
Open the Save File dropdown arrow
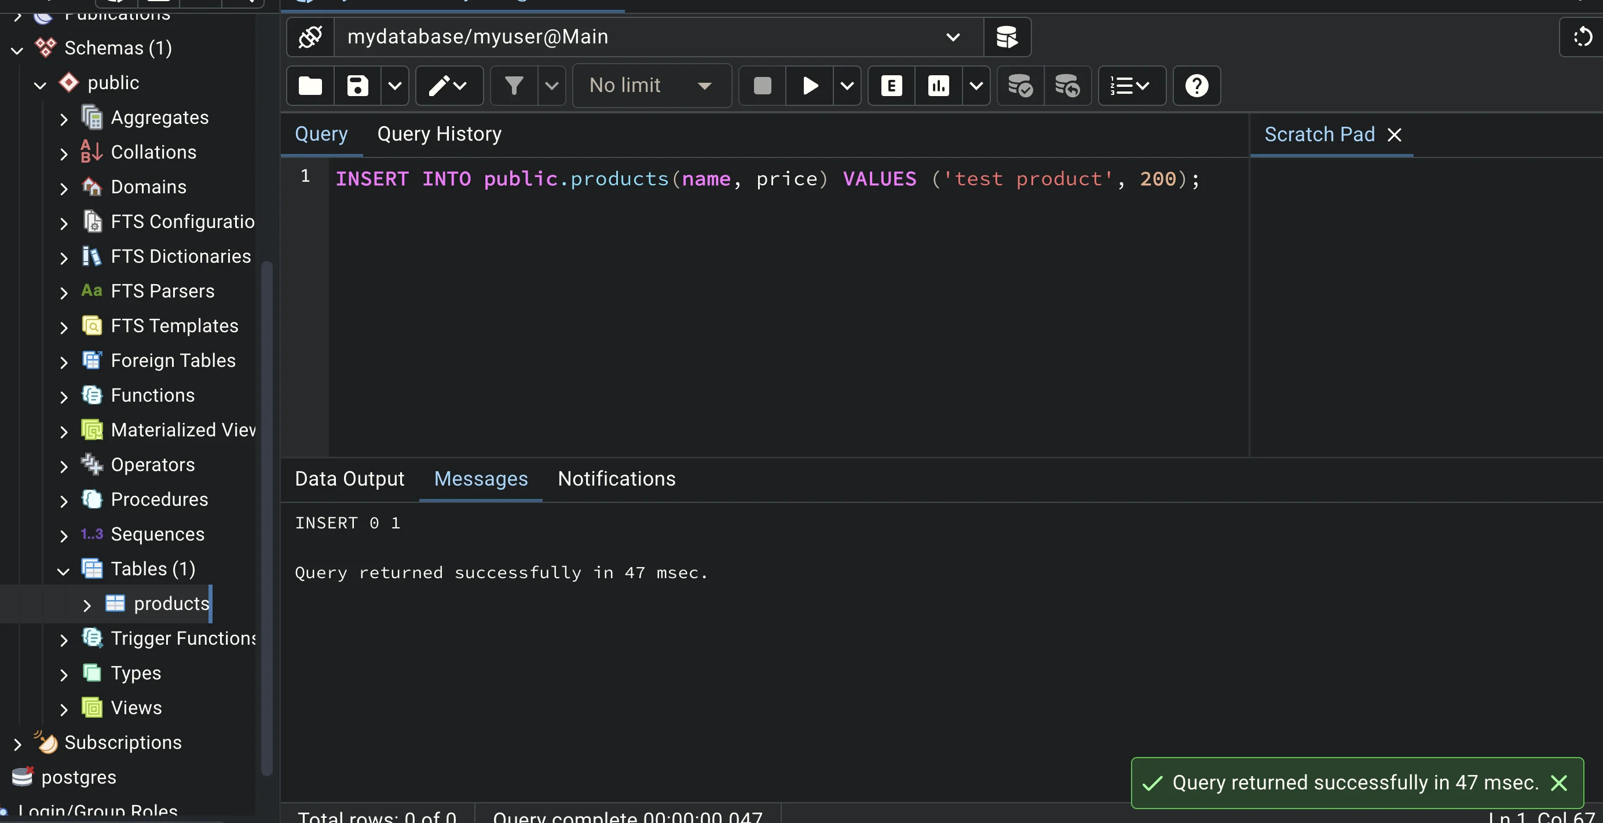coord(394,86)
